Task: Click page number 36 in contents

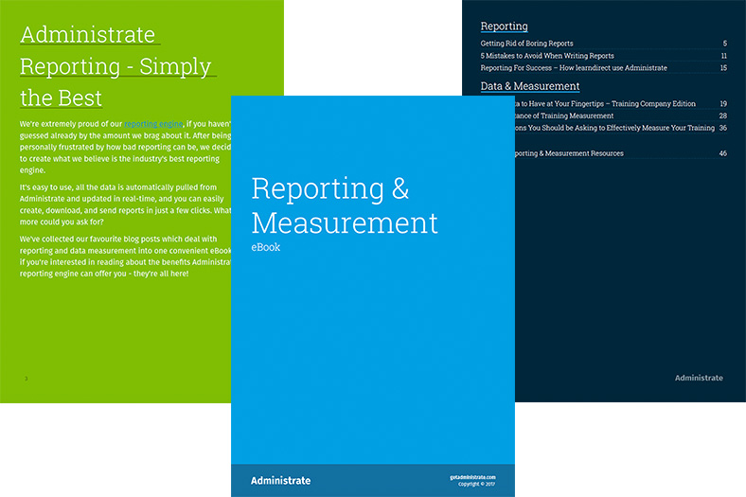Action: pyautogui.click(x=722, y=128)
